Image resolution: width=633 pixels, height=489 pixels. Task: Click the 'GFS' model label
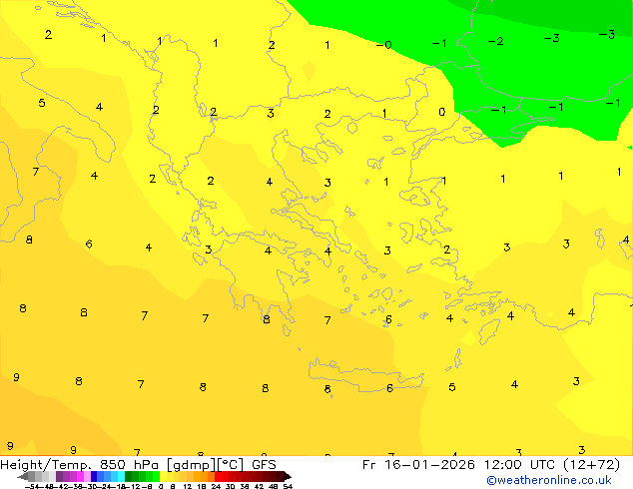point(264,464)
